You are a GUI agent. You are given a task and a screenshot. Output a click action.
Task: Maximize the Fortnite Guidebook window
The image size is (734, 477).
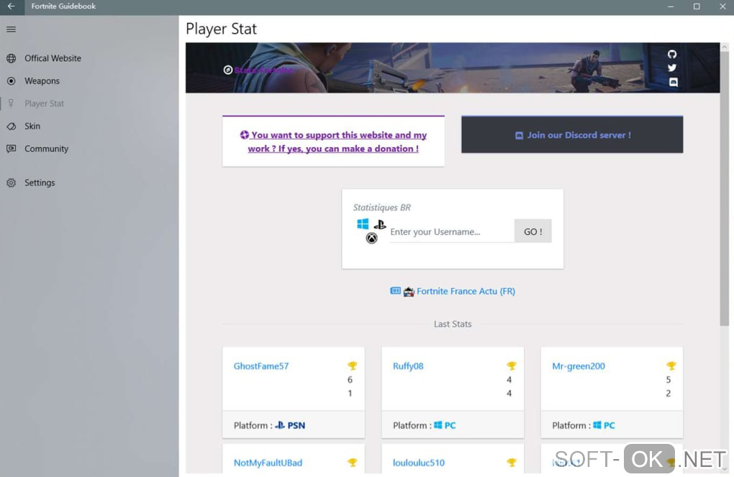click(x=697, y=6)
